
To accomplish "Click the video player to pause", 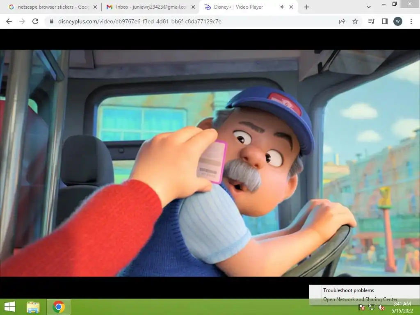I will point(210,163).
